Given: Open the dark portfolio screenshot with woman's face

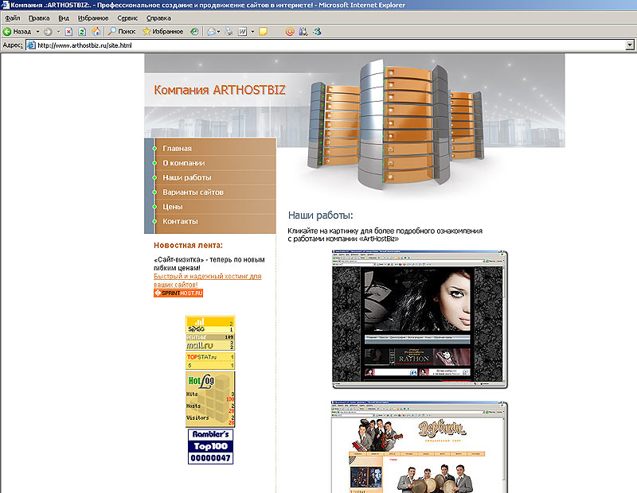Looking at the screenshot, I should [x=420, y=320].
